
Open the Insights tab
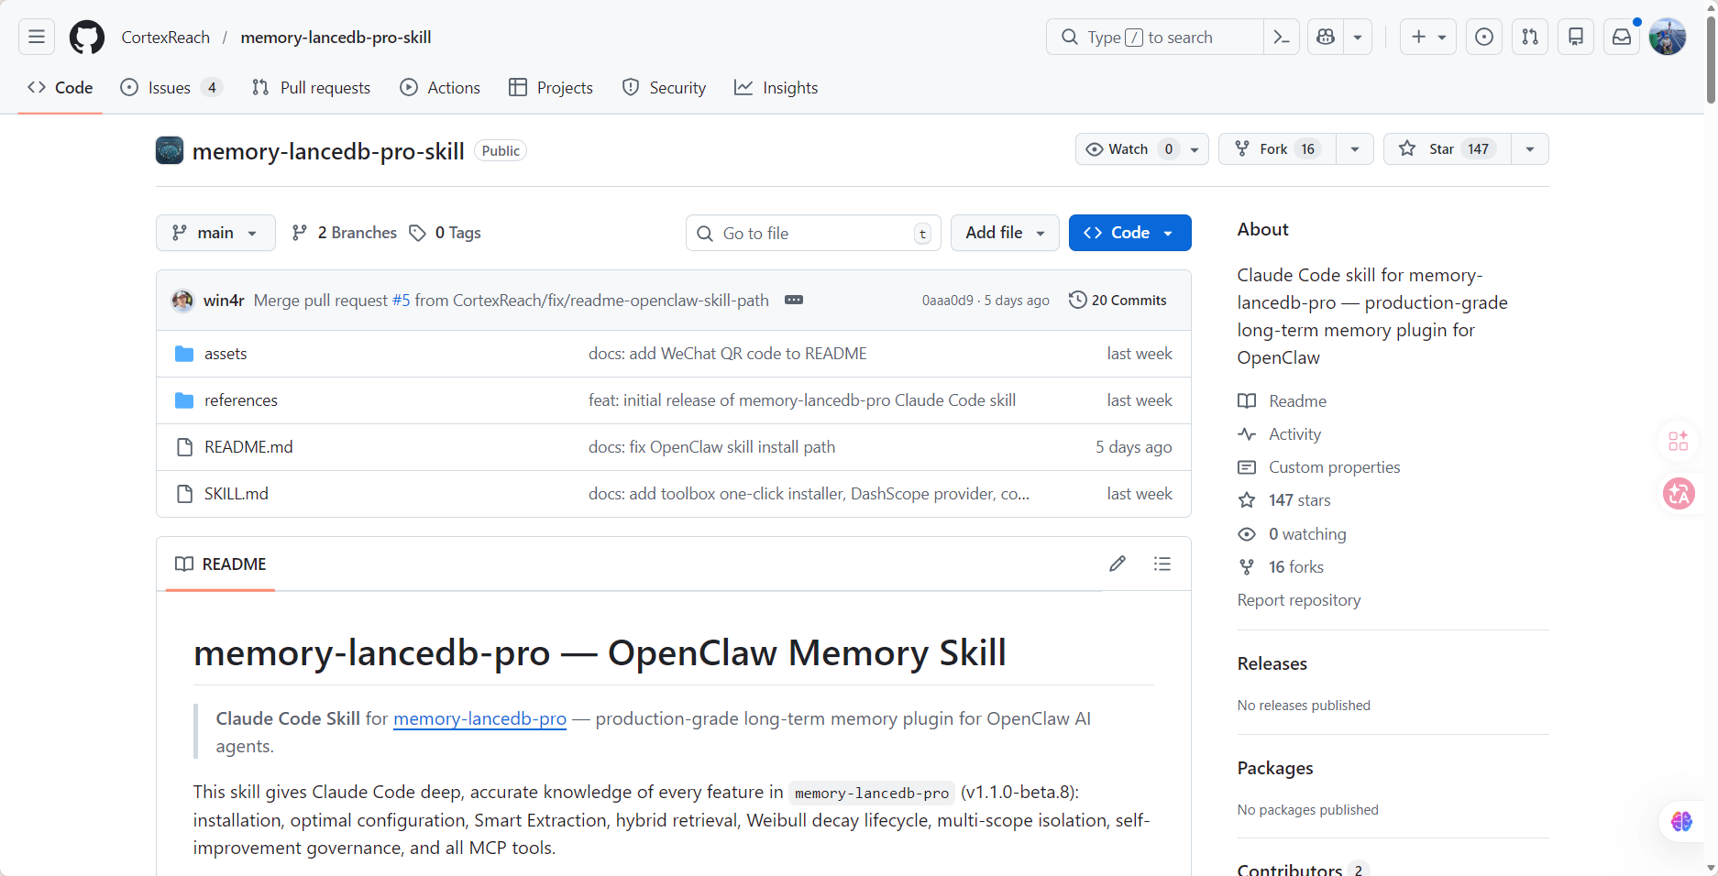776,88
